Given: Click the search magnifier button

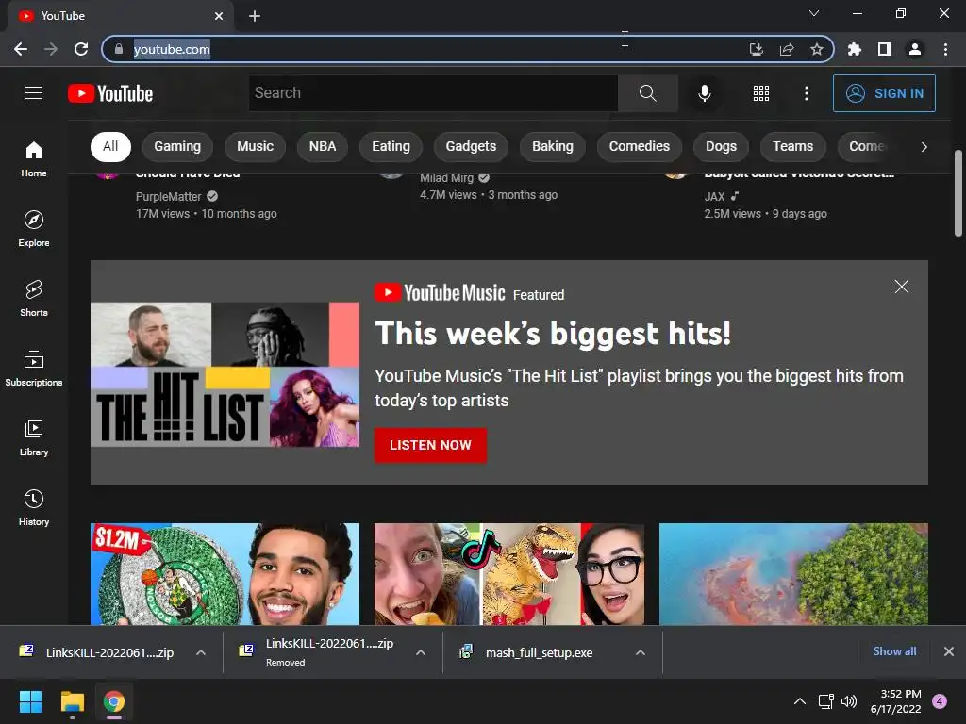Looking at the screenshot, I should click(647, 93).
